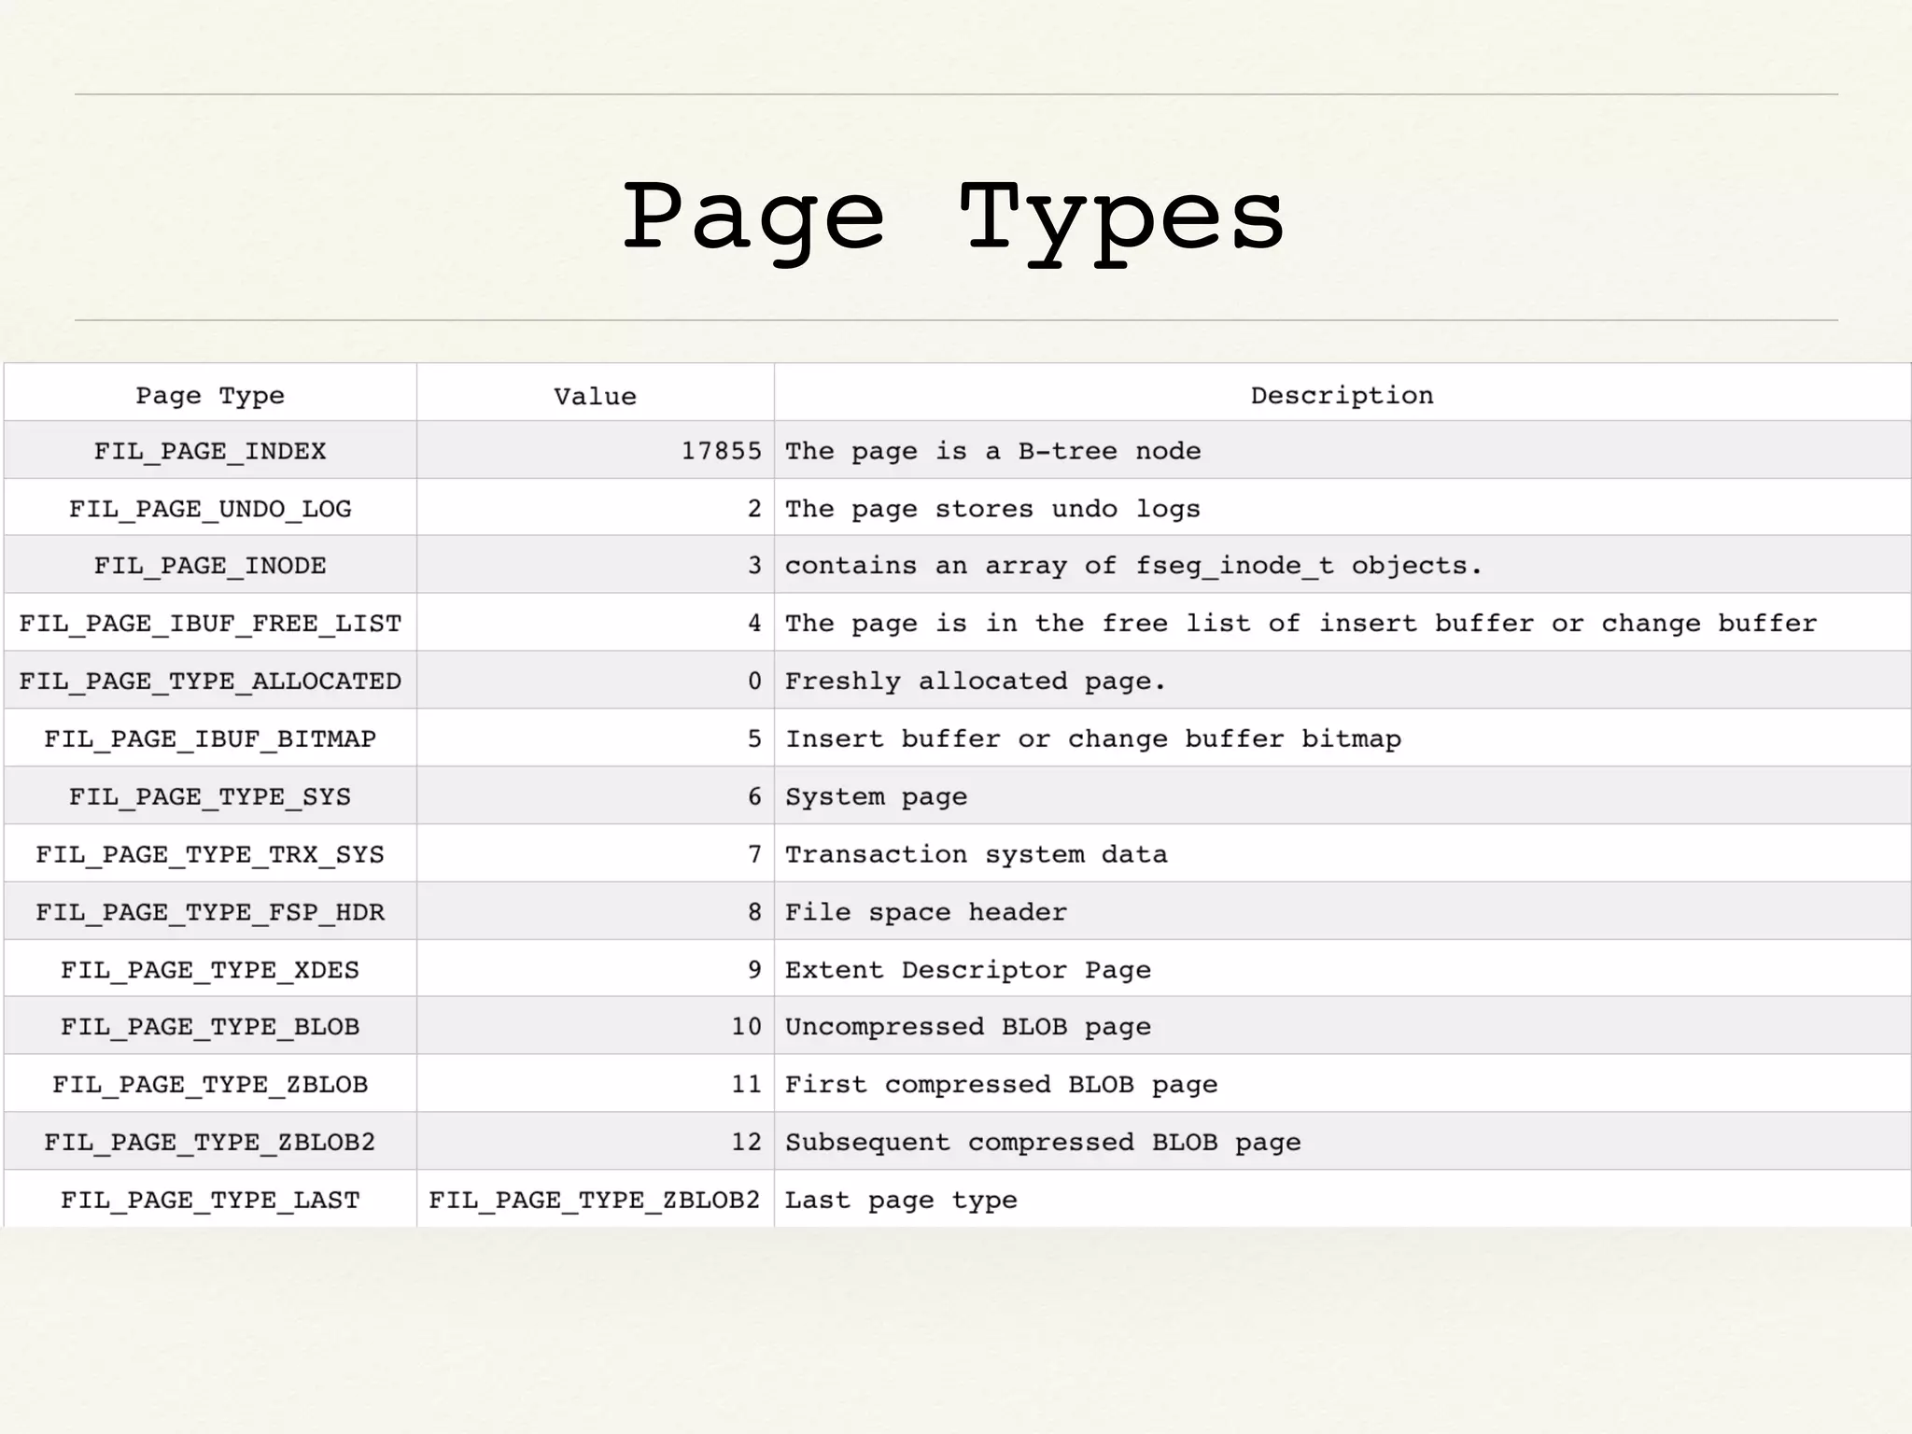
Task: Click the FIL_PAGE_INDEX cell
Action: (210, 451)
